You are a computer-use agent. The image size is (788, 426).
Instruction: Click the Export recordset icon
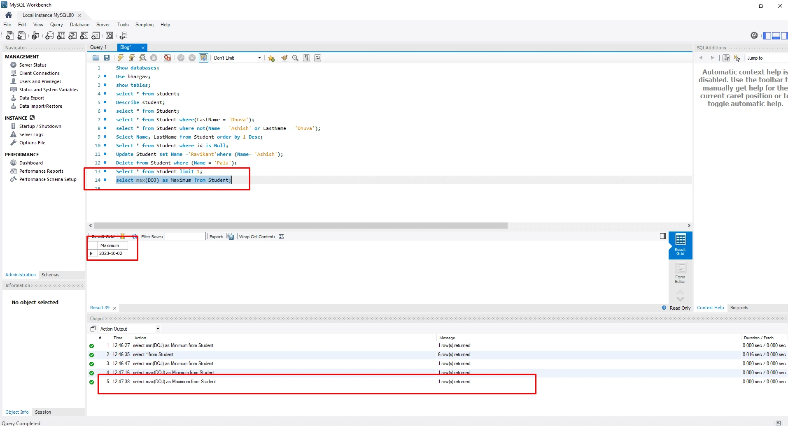231,236
